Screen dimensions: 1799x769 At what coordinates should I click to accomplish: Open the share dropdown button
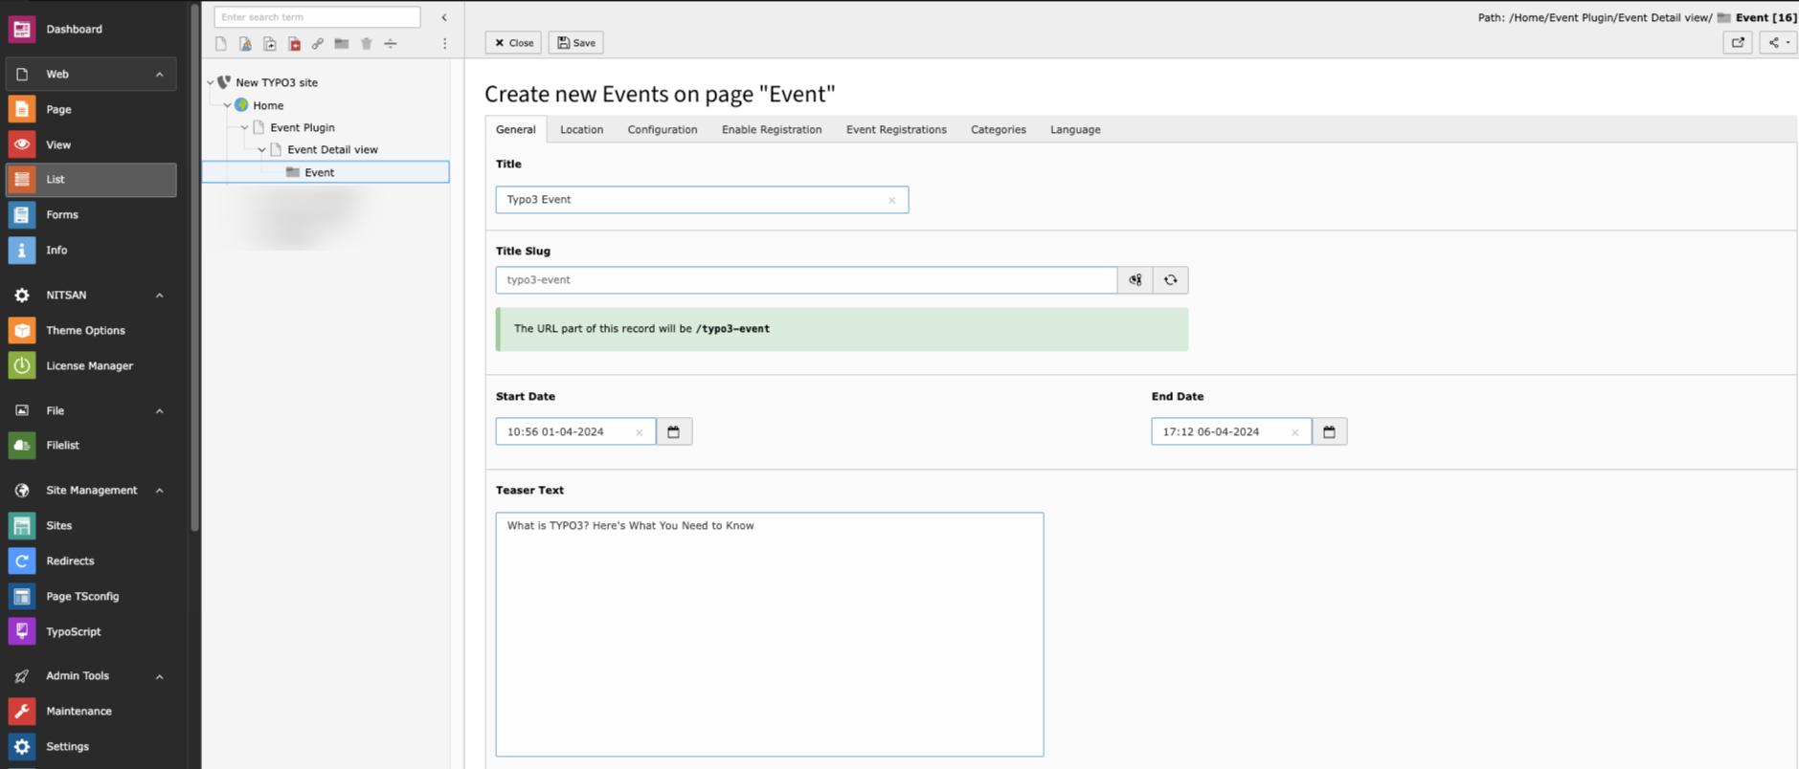(x=1778, y=43)
